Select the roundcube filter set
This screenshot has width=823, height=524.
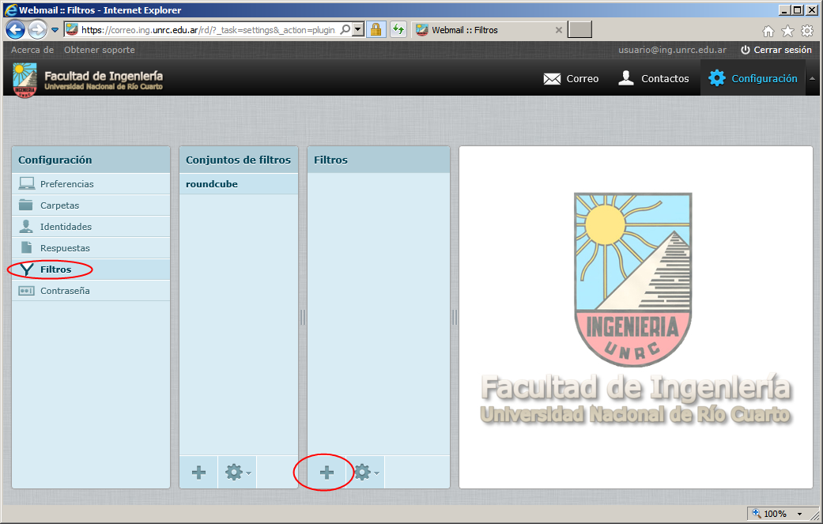239,184
